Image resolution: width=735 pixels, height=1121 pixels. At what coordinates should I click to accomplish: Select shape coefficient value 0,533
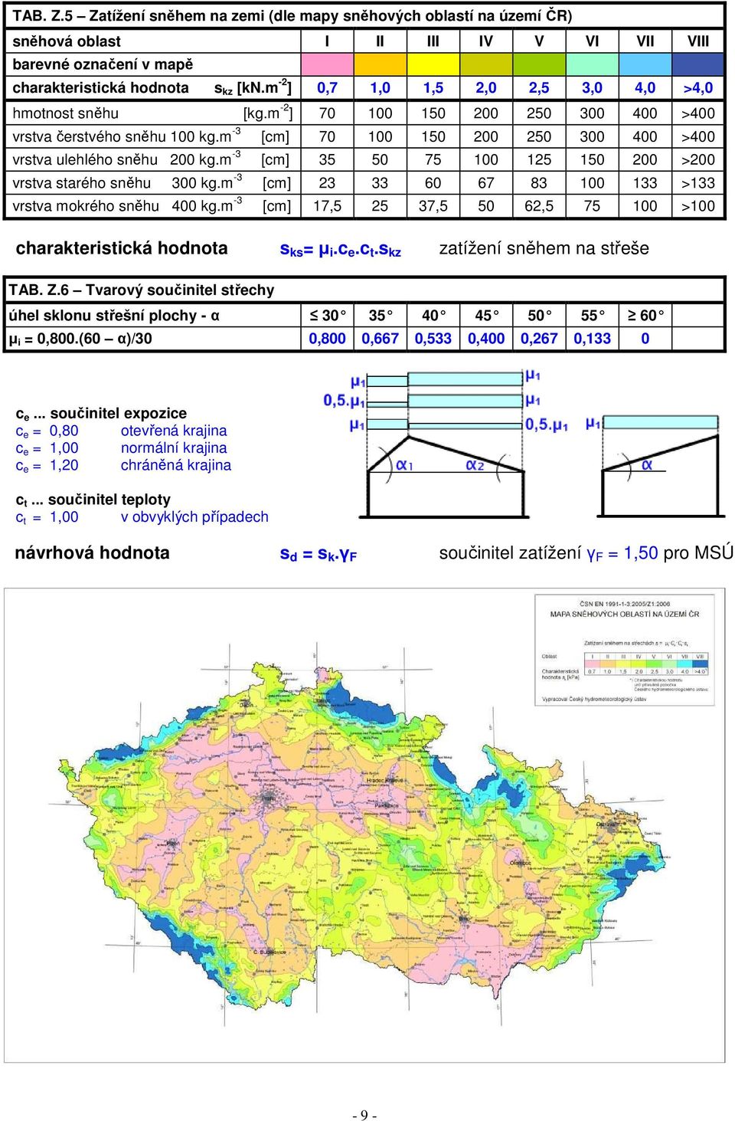click(433, 339)
